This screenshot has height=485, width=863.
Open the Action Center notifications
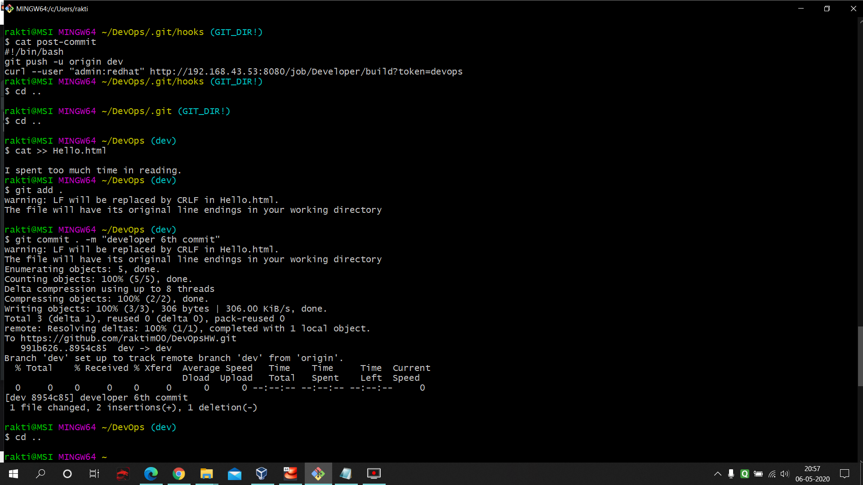pyautogui.click(x=845, y=474)
